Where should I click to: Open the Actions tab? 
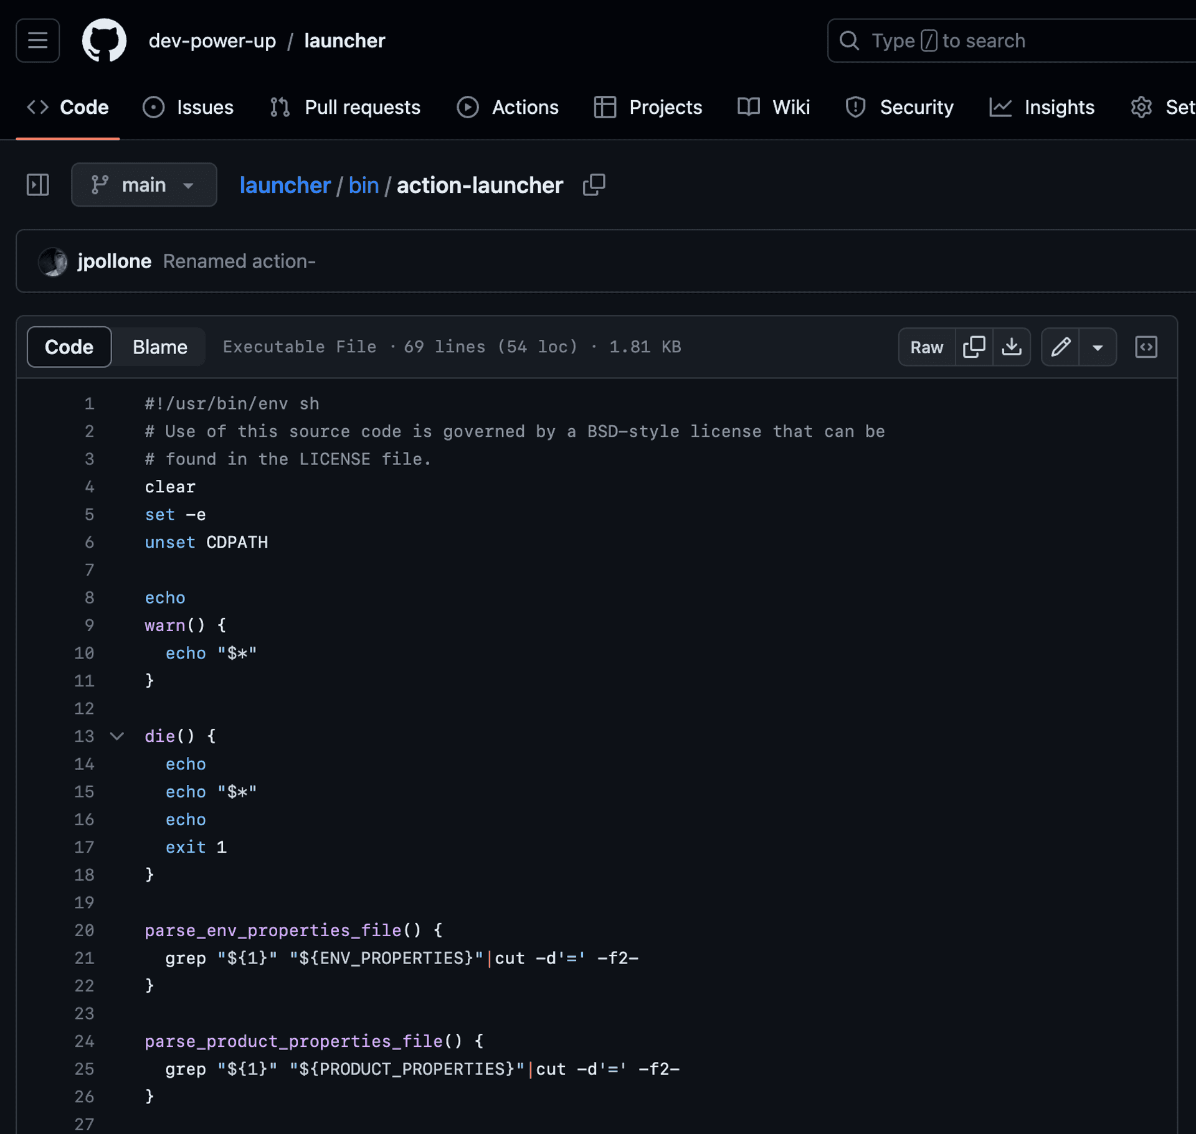click(508, 107)
